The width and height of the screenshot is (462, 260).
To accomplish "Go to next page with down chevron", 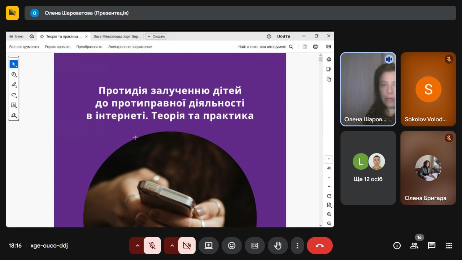I will pos(329,186).
